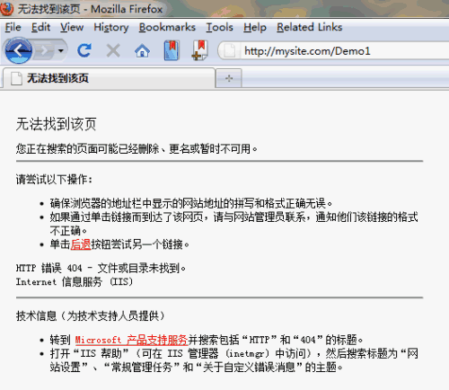Open the Tools menu

(x=219, y=27)
